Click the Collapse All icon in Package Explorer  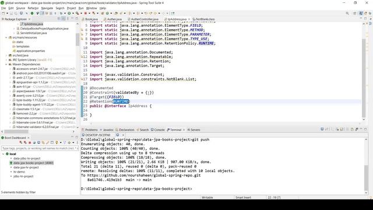(x=59, y=19)
